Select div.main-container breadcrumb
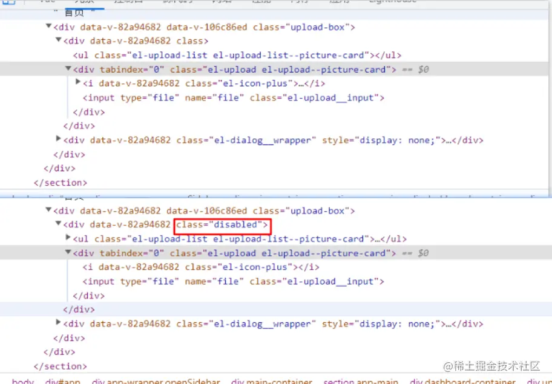Screen dimensions: 552x384 (x=271, y=381)
